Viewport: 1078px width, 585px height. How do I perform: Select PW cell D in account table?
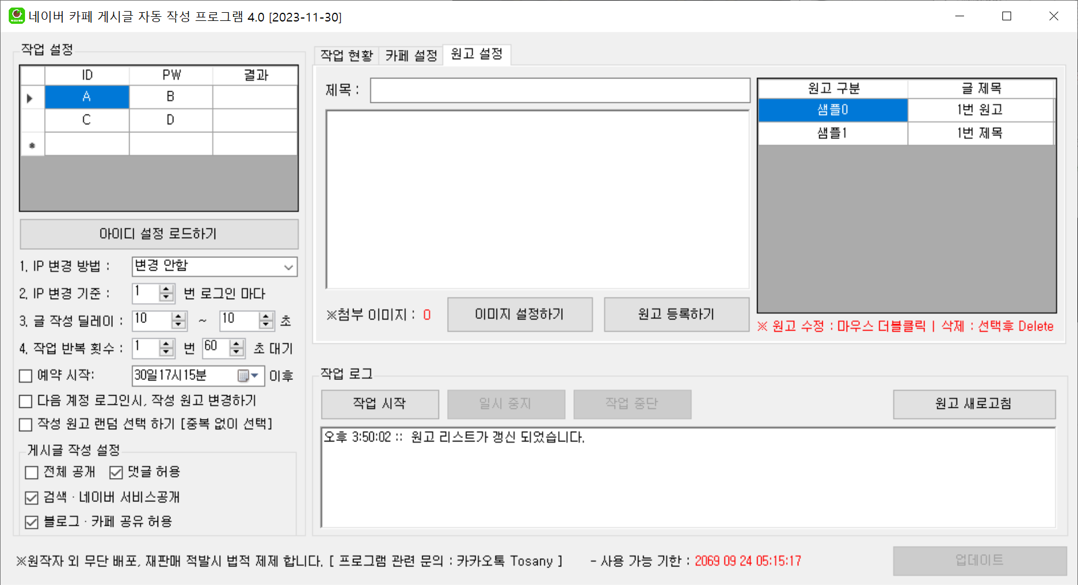(170, 120)
